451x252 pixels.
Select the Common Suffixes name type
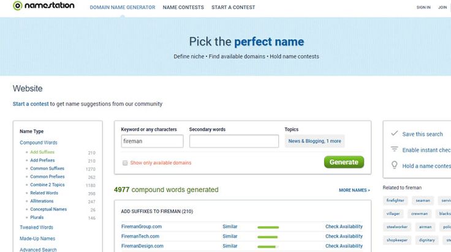click(47, 168)
